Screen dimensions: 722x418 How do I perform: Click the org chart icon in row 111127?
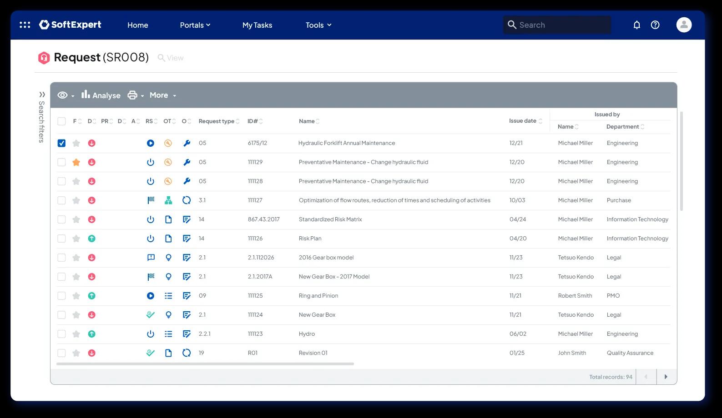tap(168, 200)
